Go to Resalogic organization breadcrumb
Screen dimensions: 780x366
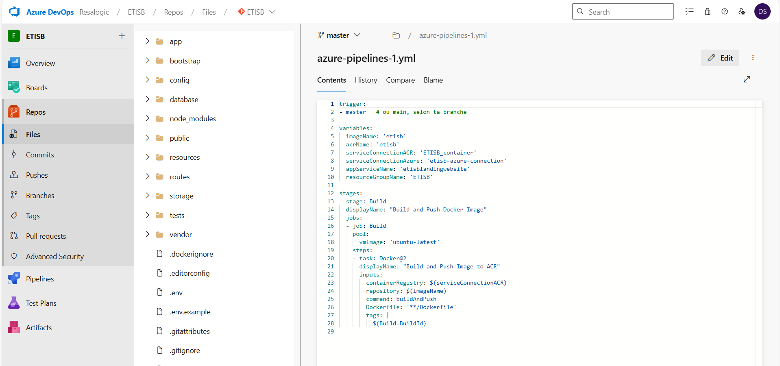[x=94, y=12]
